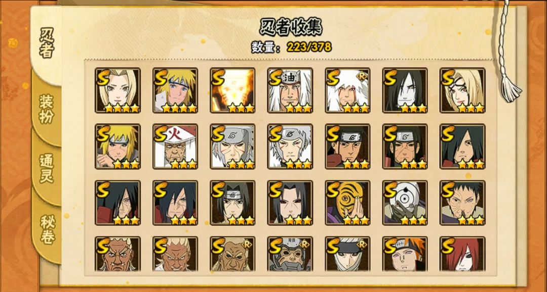
Task: Select the white-haired ninja with R badge, top row
Action: point(348,90)
